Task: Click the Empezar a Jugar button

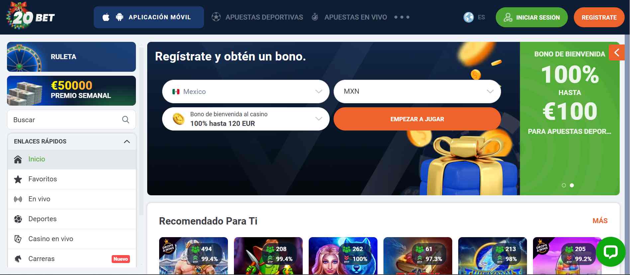Action: click(417, 119)
